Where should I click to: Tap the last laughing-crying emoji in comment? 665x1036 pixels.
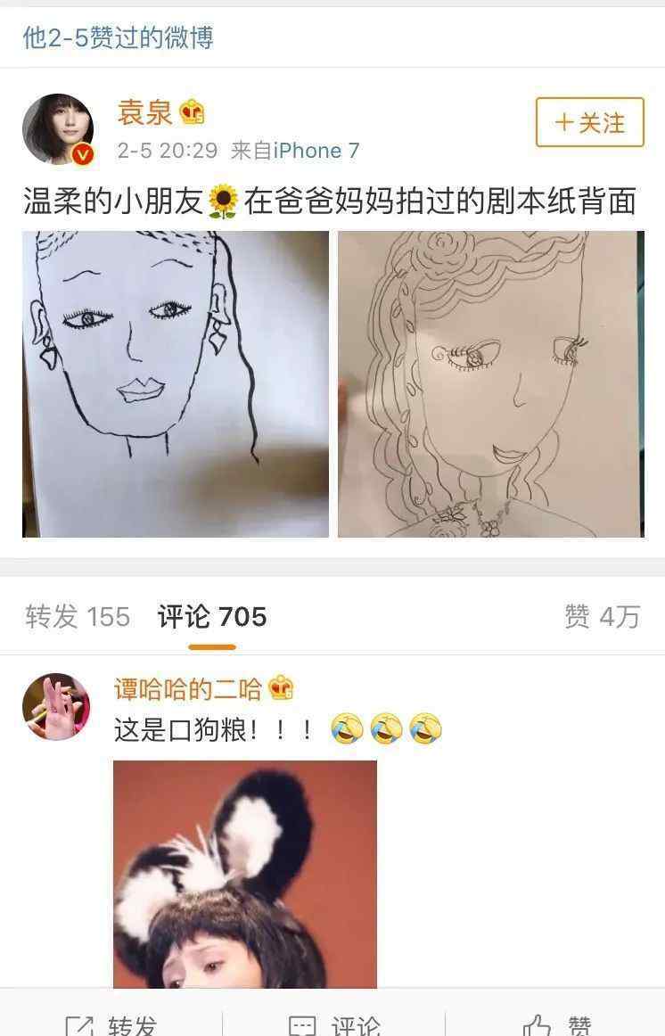pyautogui.click(x=425, y=728)
